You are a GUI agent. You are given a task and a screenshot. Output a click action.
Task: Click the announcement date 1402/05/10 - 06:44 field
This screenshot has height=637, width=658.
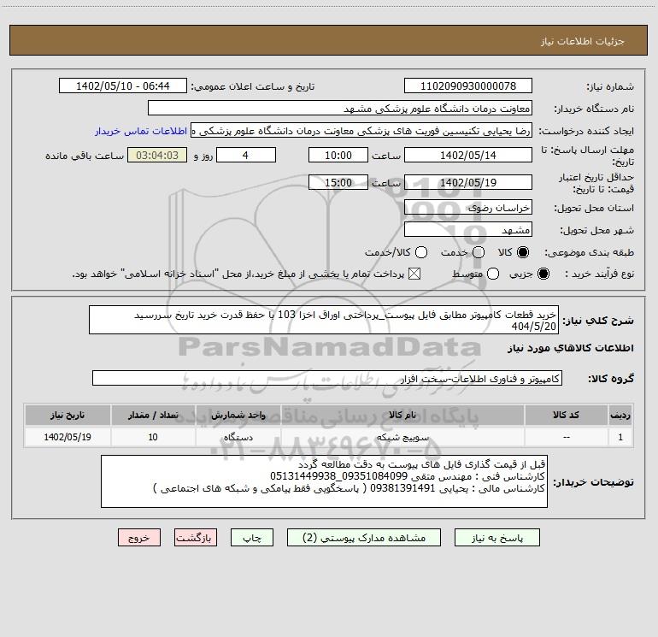tap(123, 86)
